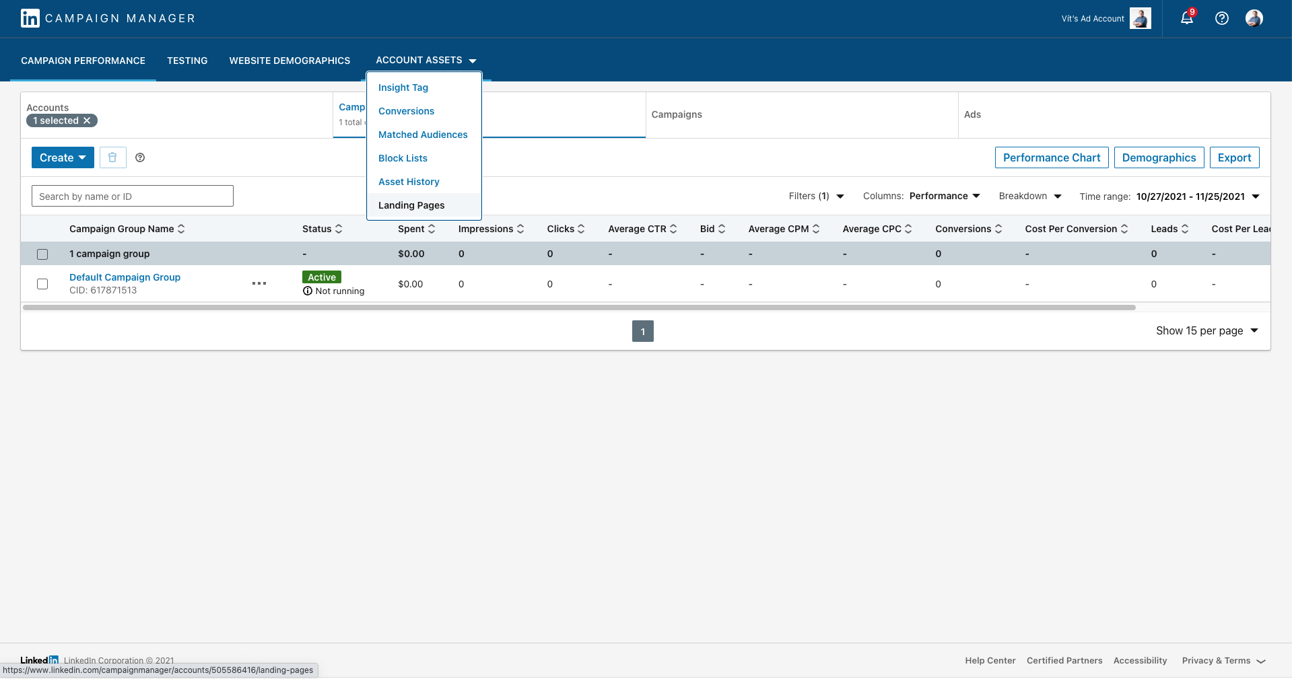Image resolution: width=1292 pixels, height=679 pixels.
Task: Select Landing Pages from Account Assets menu
Action: pos(411,205)
